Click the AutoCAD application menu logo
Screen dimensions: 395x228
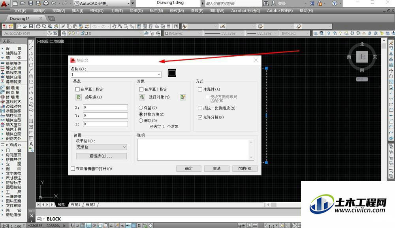click(4, 4)
